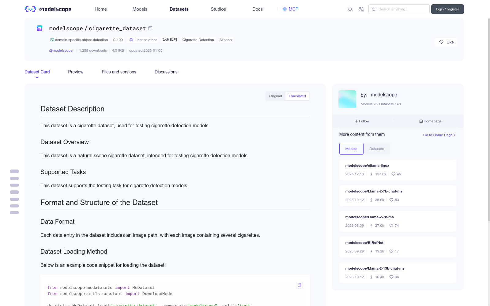This screenshot has width=490, height=306.
Task: Click the "Datasets 148" count text
Action: click(390, 104)
